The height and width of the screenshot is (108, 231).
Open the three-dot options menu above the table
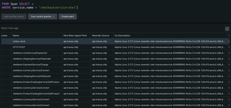click(227, 29)
